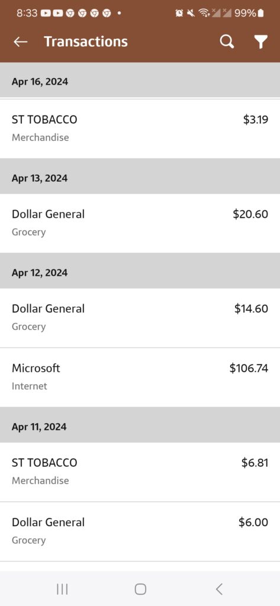This screenshot has width=280, height=606.
Task: Tap the Android back navigation chevron
Action: [x=219, y=589]
